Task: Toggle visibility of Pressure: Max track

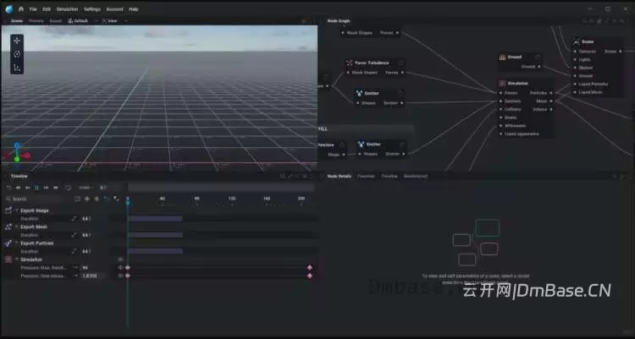Action: pyautogui.click(x=120, y=267)
